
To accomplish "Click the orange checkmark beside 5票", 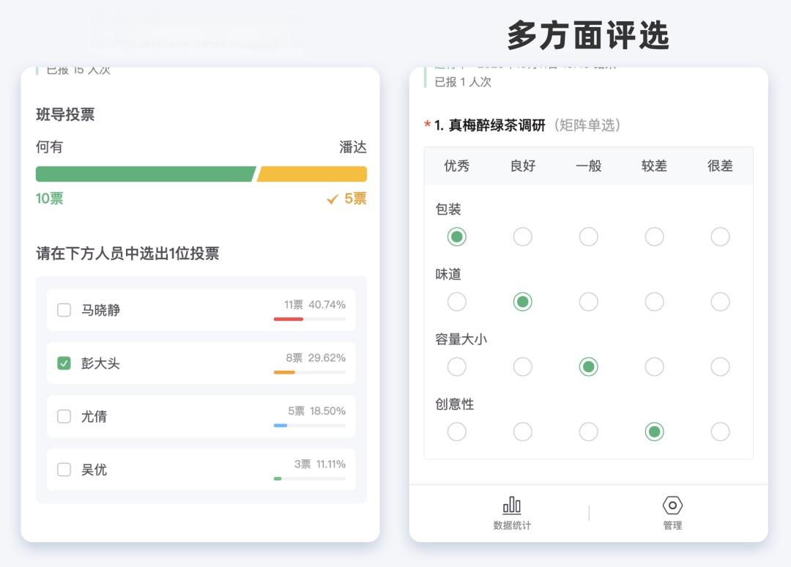I will (x=333, y=199).
